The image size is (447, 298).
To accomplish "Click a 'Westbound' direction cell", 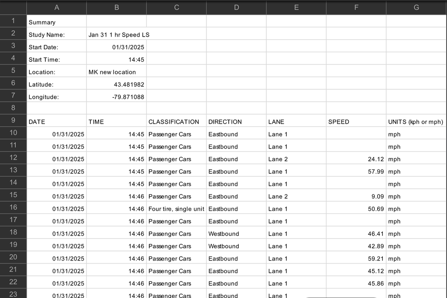I will (x=236, y=234).
